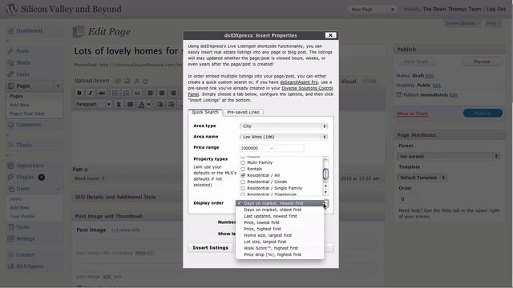Open Comments in the sidebar
This screenshot has width=513, height=288.
tap(28, 125)
